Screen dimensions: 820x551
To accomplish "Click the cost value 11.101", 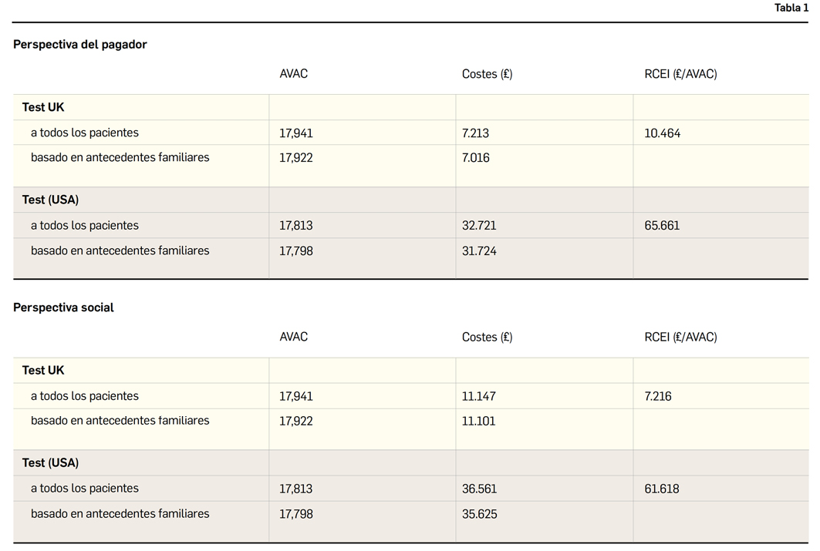I will click(478, 422).
